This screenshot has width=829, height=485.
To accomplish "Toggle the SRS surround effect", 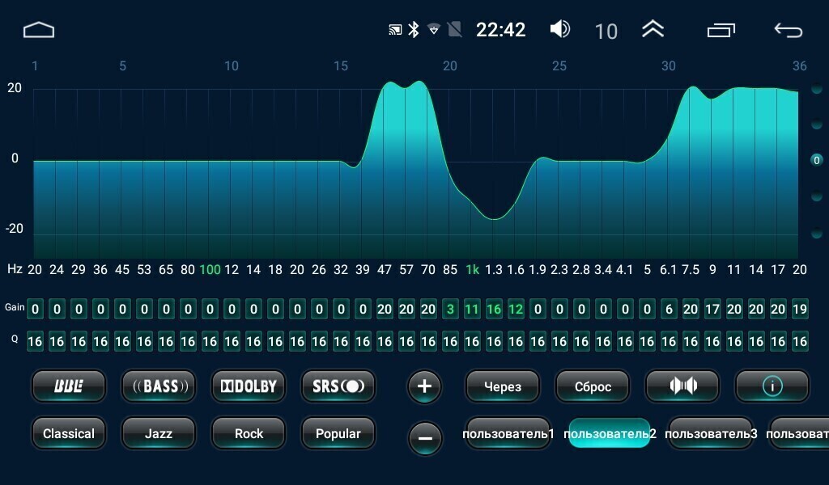I will click(338, 386).
